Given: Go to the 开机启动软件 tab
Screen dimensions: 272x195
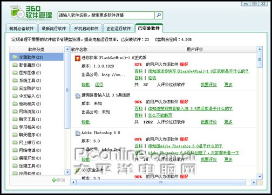Looking at the screenshot, I should (x=86, y=29).
